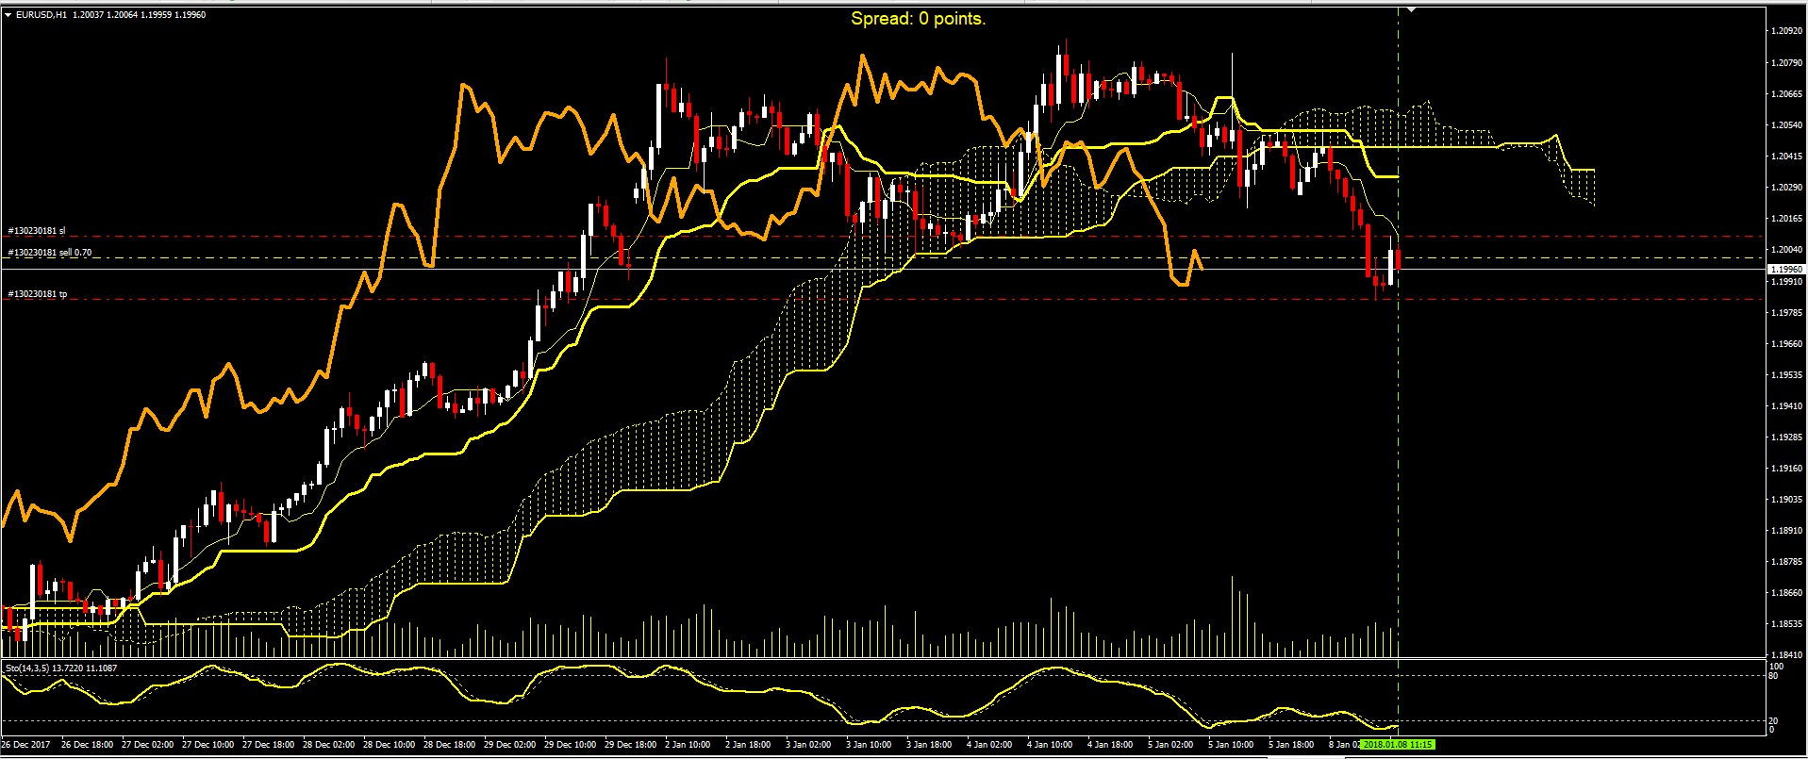Click the 2 Jan 10:00 time axis label
Screen dimensions: 1808x759
pos(688,745)
